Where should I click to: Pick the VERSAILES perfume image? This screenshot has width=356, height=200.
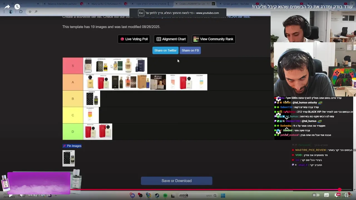102,66
